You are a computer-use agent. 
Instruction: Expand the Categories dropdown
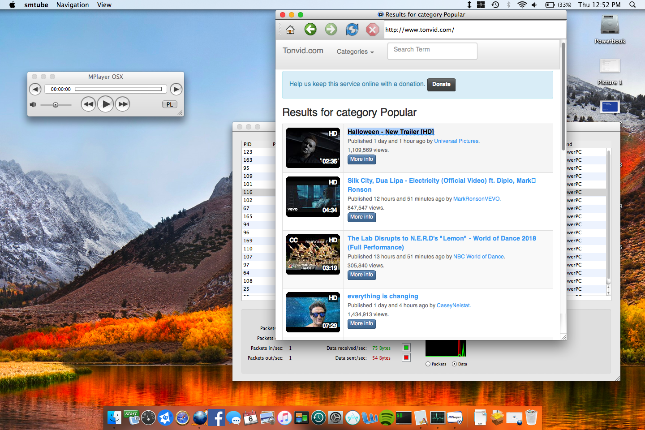[x=355, y=52]
